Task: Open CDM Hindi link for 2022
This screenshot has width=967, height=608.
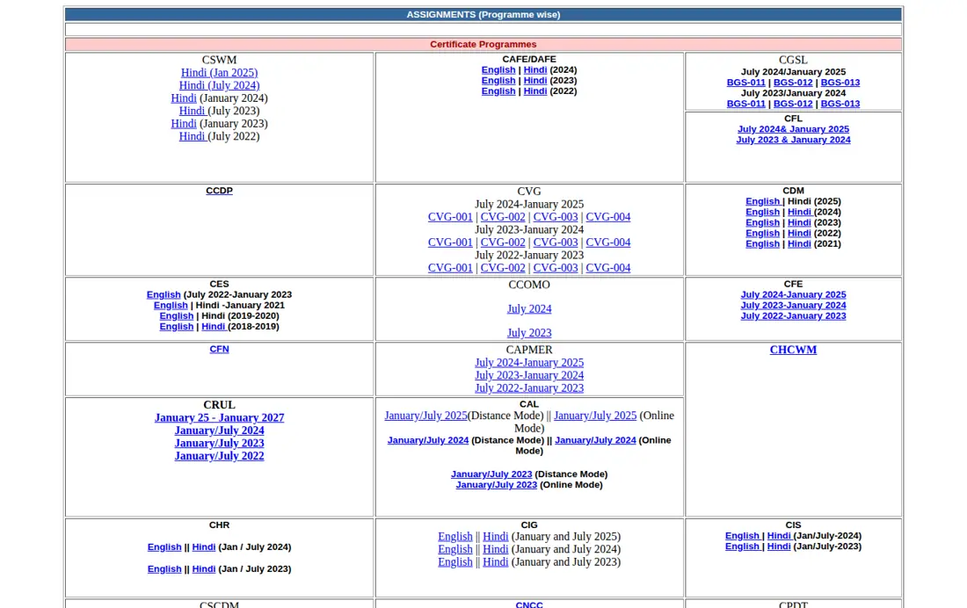Action: 799,233
